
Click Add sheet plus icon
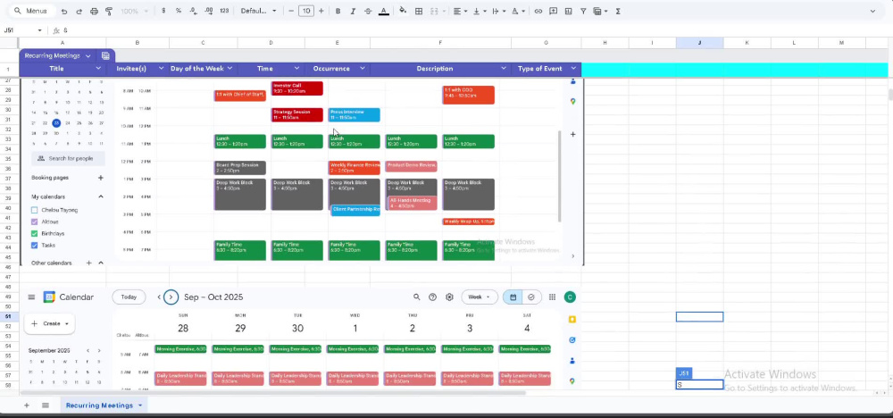pyautogui.click(x=26, y=405)
